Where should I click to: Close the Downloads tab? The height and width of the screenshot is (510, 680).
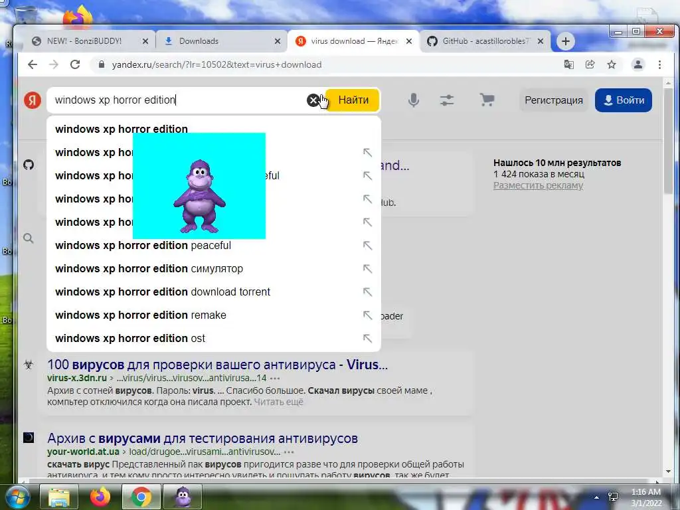[278, 41]
